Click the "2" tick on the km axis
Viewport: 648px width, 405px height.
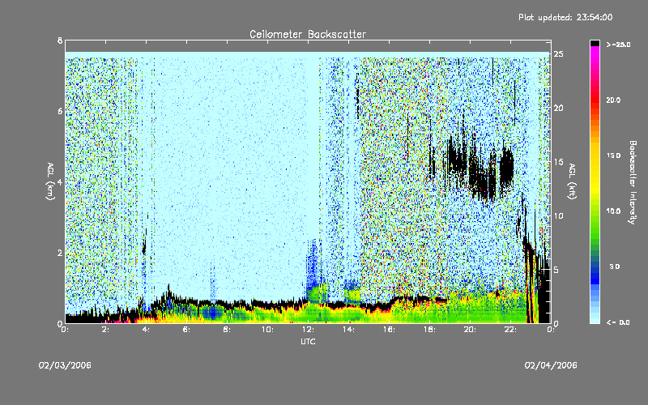pyautogui.click(x=60, y=253)
